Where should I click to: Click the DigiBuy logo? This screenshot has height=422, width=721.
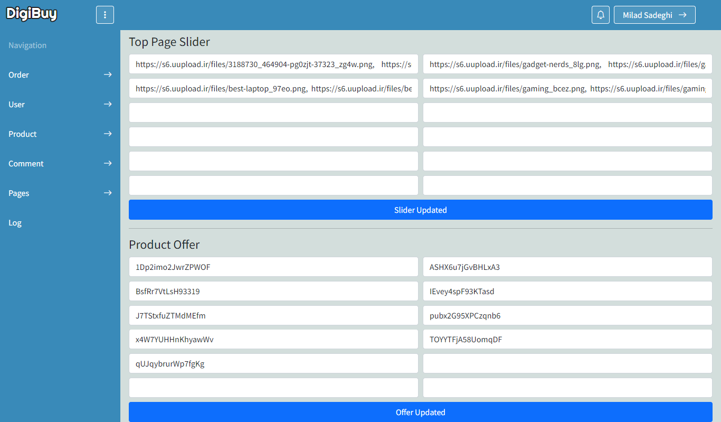[32, 14]
